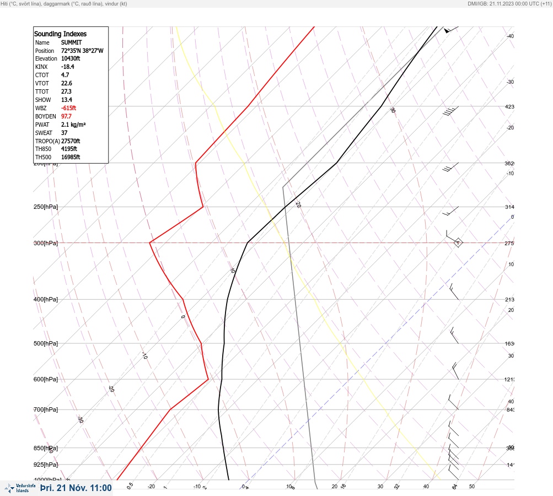This screenshot has height=496, width=553.
Task: Click the 600[hPa] pressure label
Action: tap(46, 379)
